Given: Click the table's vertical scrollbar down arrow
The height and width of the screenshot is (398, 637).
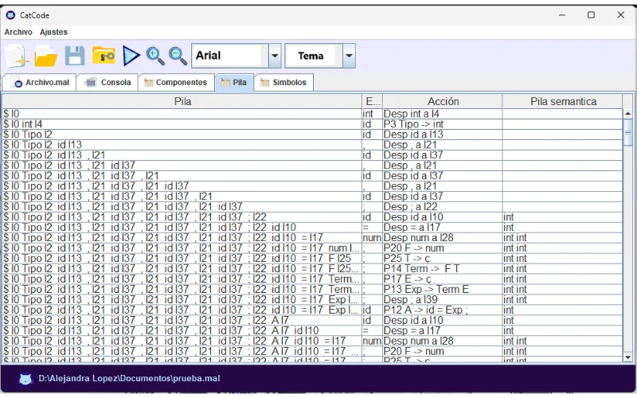Looking at the screenshot, I should [628, 358].
